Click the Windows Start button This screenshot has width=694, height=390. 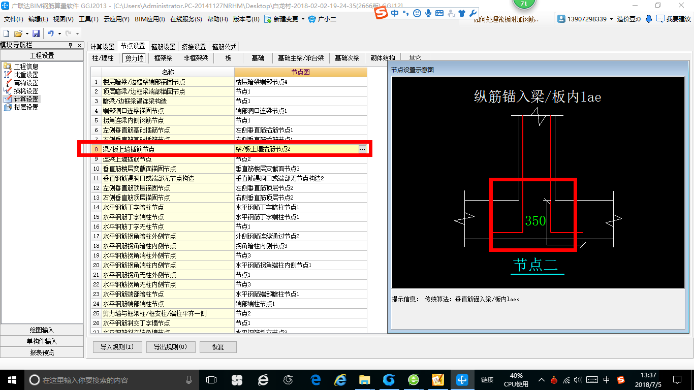tap(11, 379)
